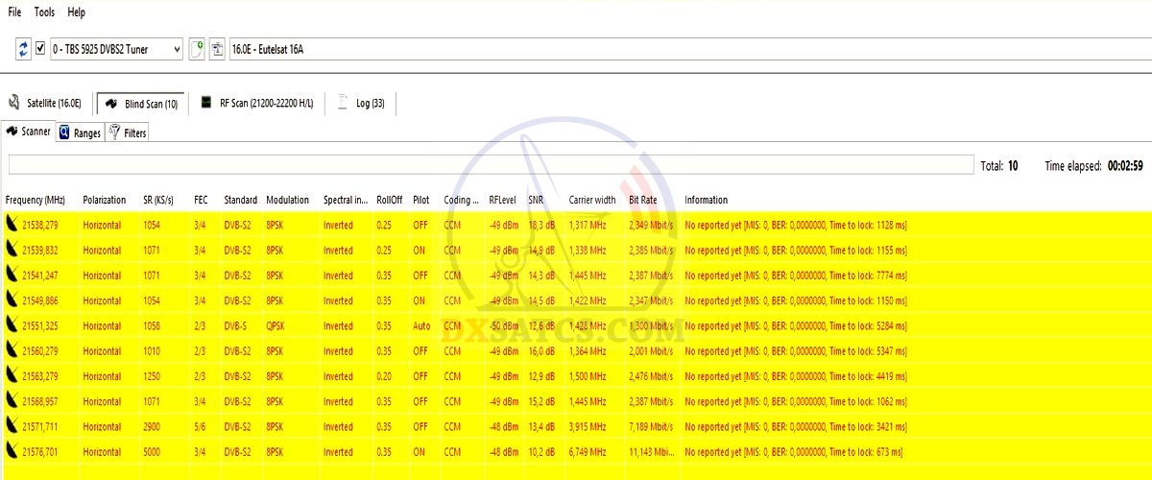Viewport: 1152px width, 480px height.
Task: Switch to the Satellite (16.0E) tab
Action: click(45, 104)
